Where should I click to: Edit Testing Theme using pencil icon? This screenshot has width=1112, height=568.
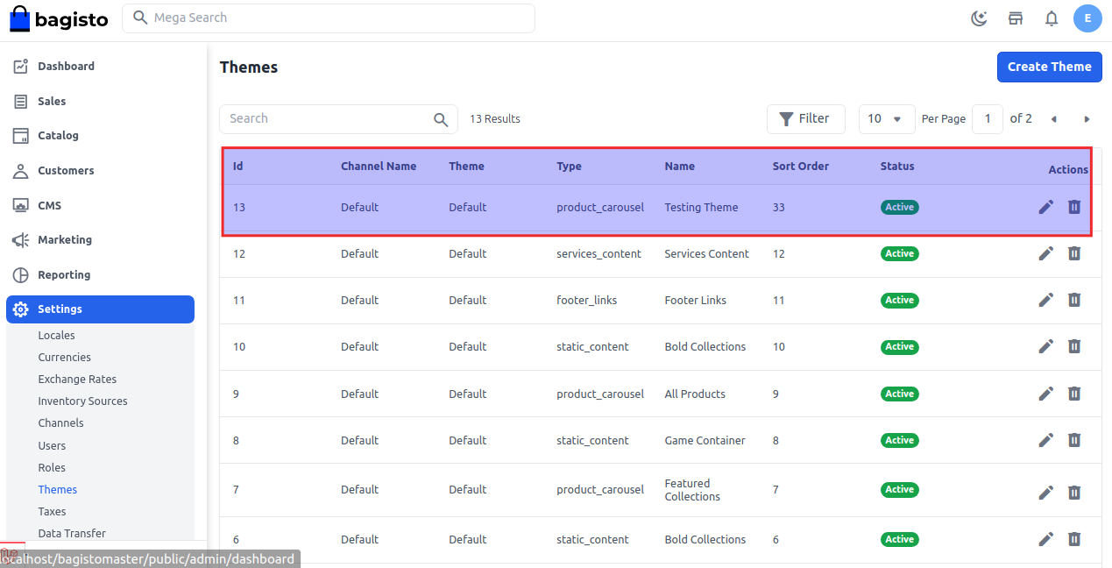point(1045,207)
